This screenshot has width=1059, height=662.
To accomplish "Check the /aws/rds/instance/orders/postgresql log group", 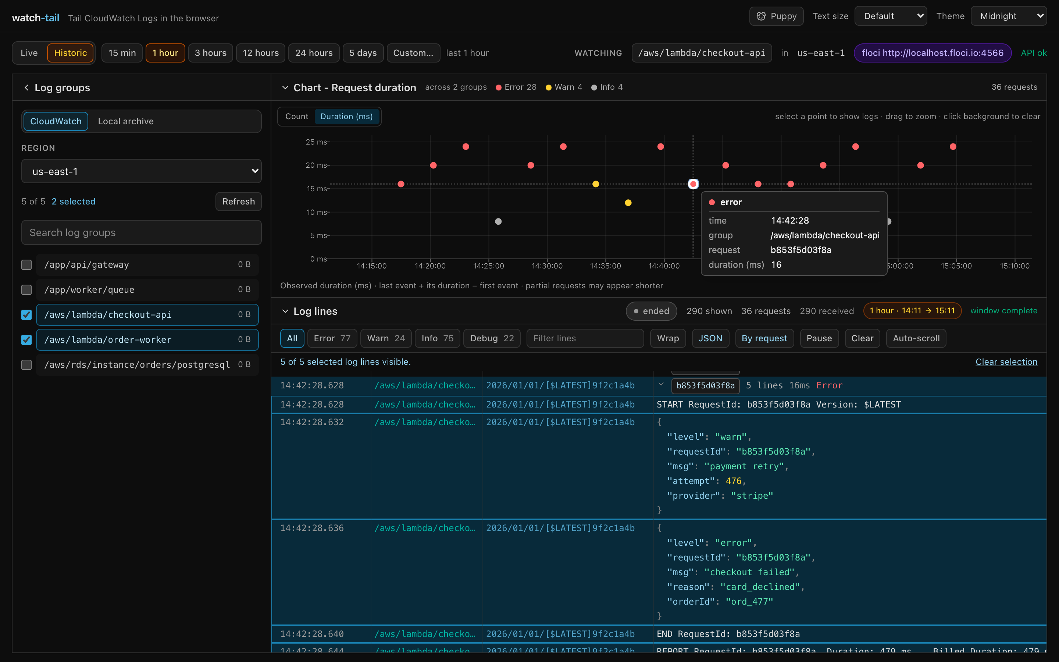I will coord(27,364).
